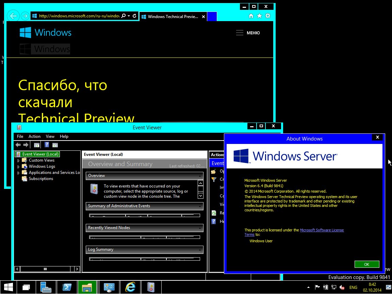Click the ENG language indicator
392x294 pixels.
coord(353,288)
